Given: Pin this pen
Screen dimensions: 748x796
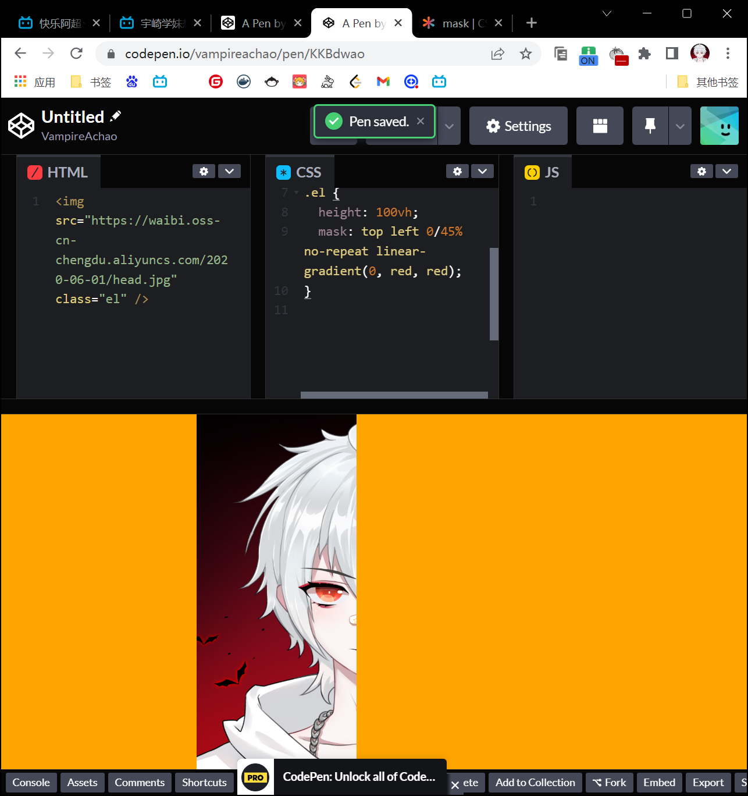Looking at the screenshot, I should tap(650, 126).
